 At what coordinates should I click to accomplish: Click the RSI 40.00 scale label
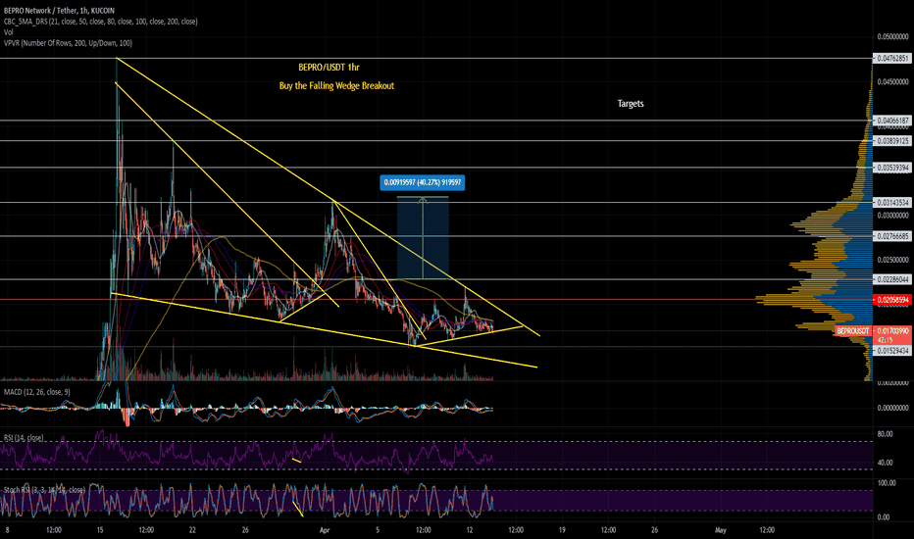coord(885,463)
